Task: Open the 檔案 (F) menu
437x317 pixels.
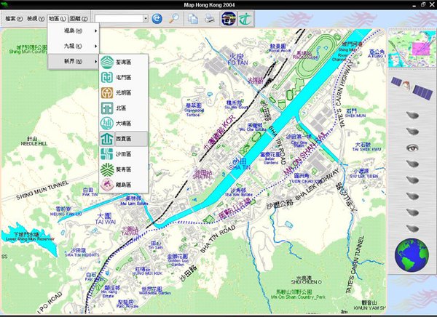Action: click(14, 17)
